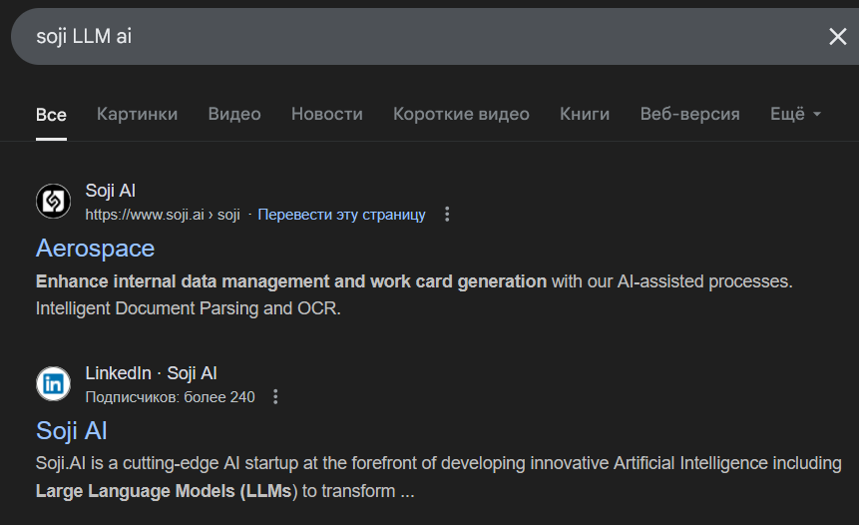Select the "Все" all results tab
859x525 pixels.
[51, 114]
